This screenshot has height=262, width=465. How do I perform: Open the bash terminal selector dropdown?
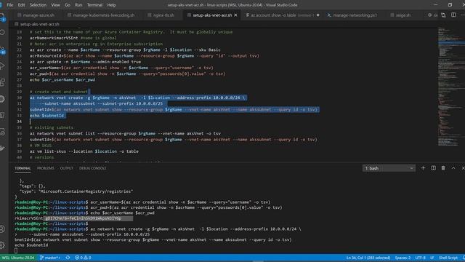(389, 168)
